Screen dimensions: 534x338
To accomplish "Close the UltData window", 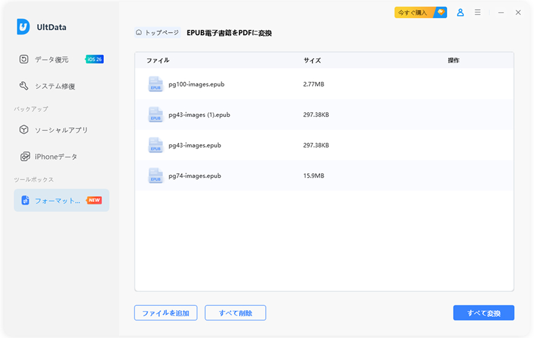I will [518, 13].
